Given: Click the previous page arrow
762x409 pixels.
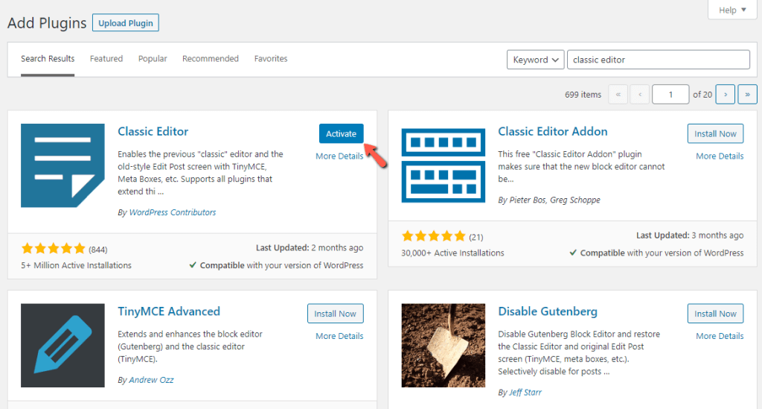Looking at the screenshot, I should pyautogui.click(x=640, y=95).
